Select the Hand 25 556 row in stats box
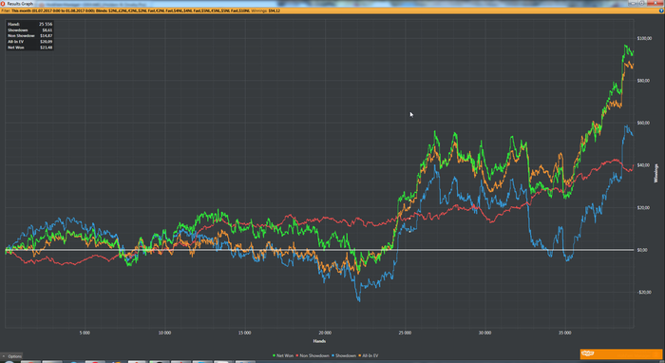The image size is (665, 363). point(29,24)
